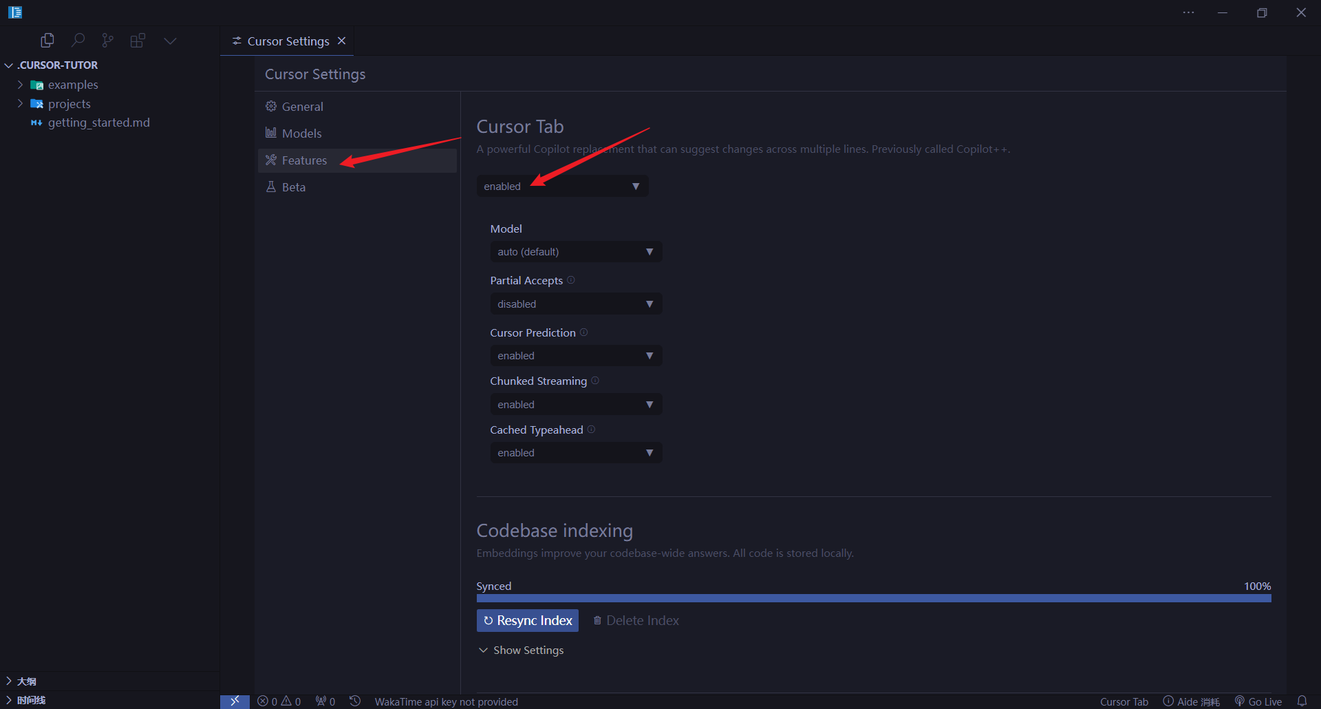Click the WakaTime clock status icon

pos(355,701)
